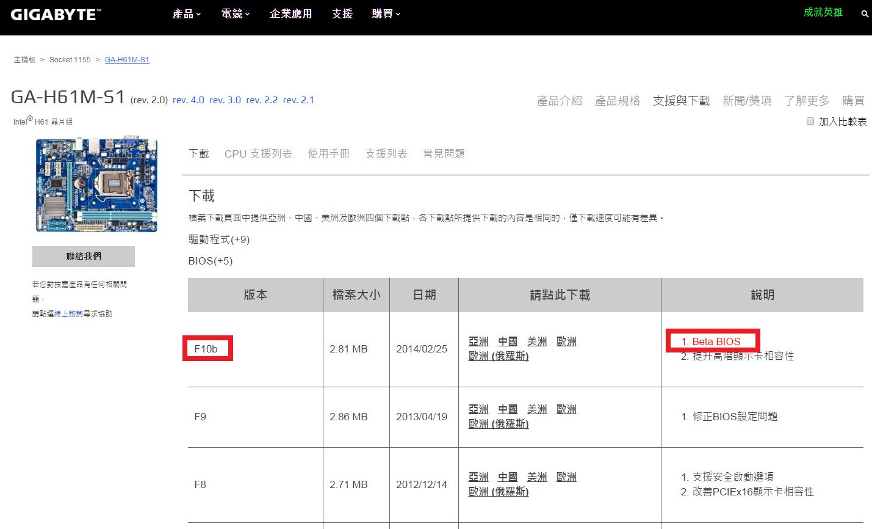Open 企業應用 menu item
Screen dimensions: 872x529
[x=290, y=13]
